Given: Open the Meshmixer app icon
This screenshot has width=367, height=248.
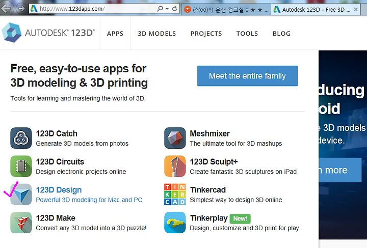Looking at the screenshot, I should click(x=175, y=138).
